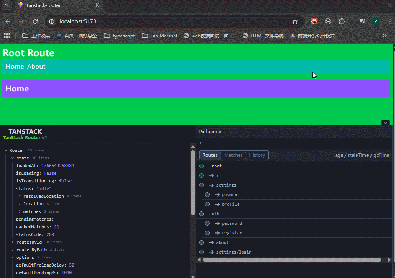Open the apps grid icon in bookmarks bar
The width and height of the screenshot is (395, 278).
[x=7, y=36]
